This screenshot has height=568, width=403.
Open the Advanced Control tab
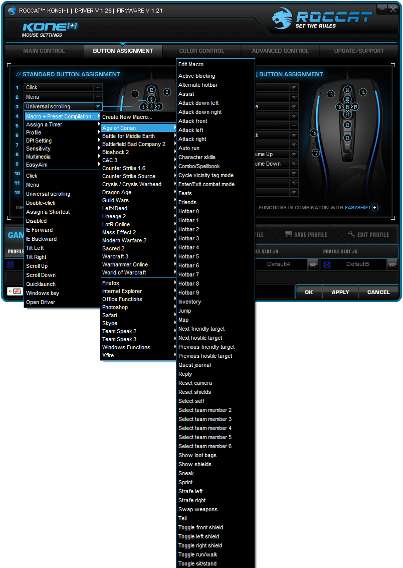coord(280,51)
